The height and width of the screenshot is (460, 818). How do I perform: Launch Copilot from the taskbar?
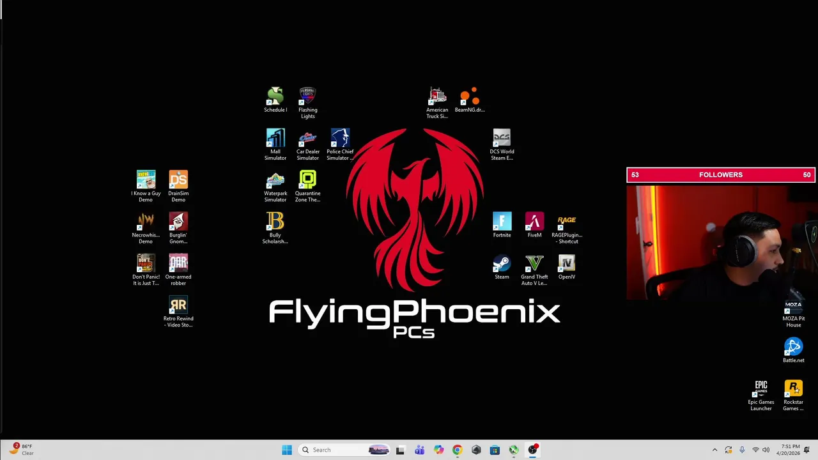click(x=438, y=450)
